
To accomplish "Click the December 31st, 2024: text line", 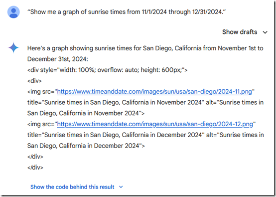I will coord(58,59).
